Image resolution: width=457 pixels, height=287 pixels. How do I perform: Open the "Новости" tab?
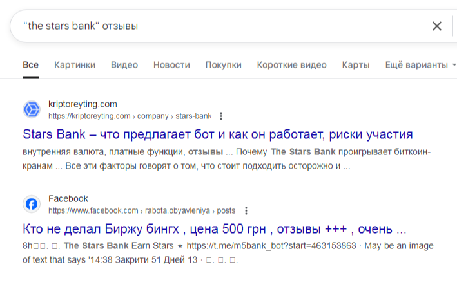point(171,65)
